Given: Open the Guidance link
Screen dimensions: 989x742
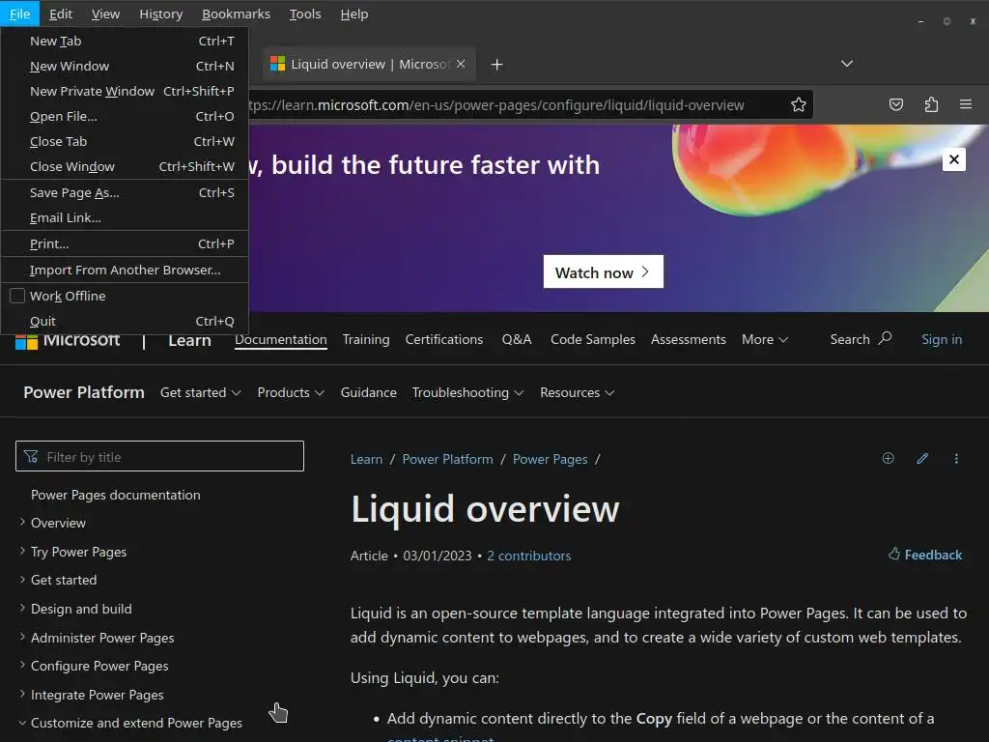Looking at the screenshot, I should coord(368,392).
